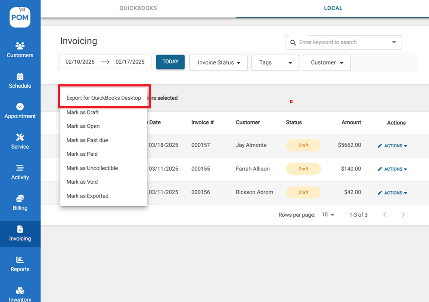Click the POM logo

[20, 17]
